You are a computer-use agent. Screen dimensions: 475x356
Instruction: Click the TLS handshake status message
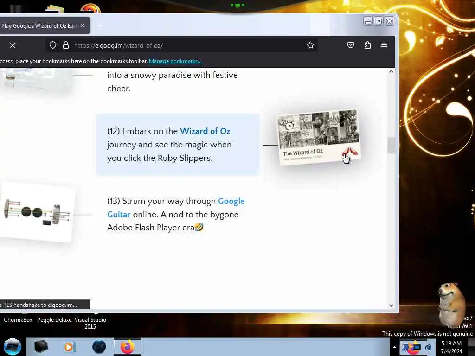click(45, 305)
